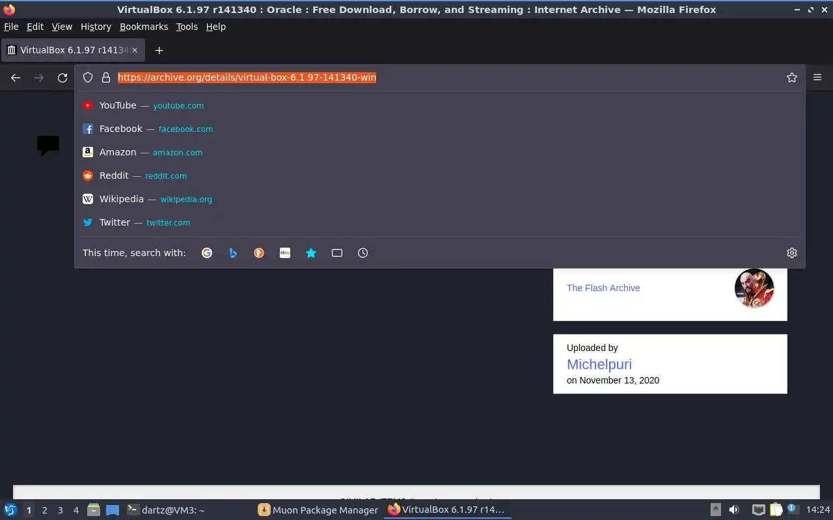Viewport: 833px width, 520px height.
Task: Open the file manager from the panel
Action: pos(93,510)
